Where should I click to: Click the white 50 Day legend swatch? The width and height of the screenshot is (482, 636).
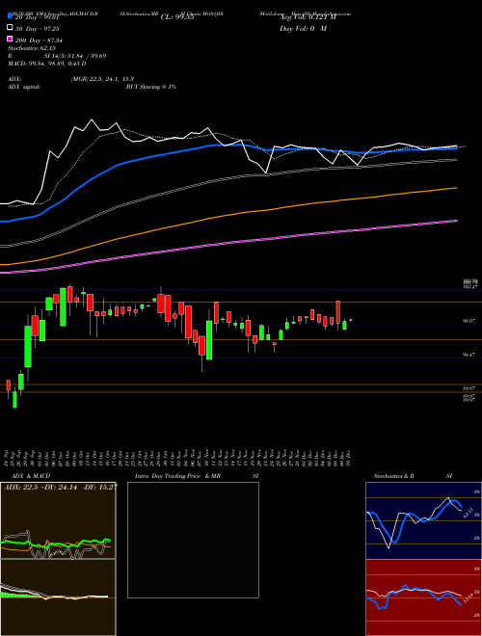pos(10,28)
